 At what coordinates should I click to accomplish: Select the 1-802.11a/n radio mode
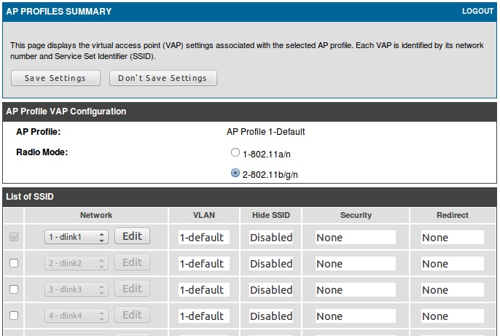(235, 153)
